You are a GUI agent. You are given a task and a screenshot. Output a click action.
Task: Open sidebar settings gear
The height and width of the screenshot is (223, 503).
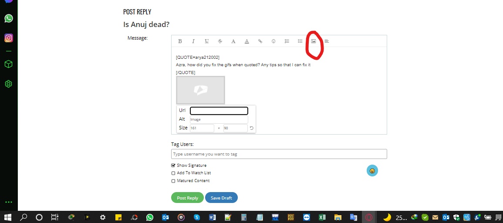[x=9, y=84]
